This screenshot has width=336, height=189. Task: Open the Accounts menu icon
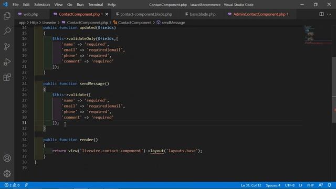(7, 158)
